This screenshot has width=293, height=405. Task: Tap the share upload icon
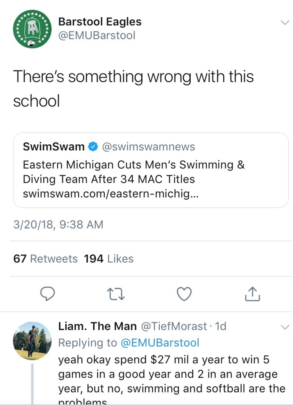tap(252, 294)
